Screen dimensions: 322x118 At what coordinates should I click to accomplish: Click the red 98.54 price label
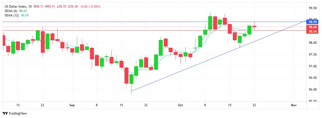pos(313,31)
